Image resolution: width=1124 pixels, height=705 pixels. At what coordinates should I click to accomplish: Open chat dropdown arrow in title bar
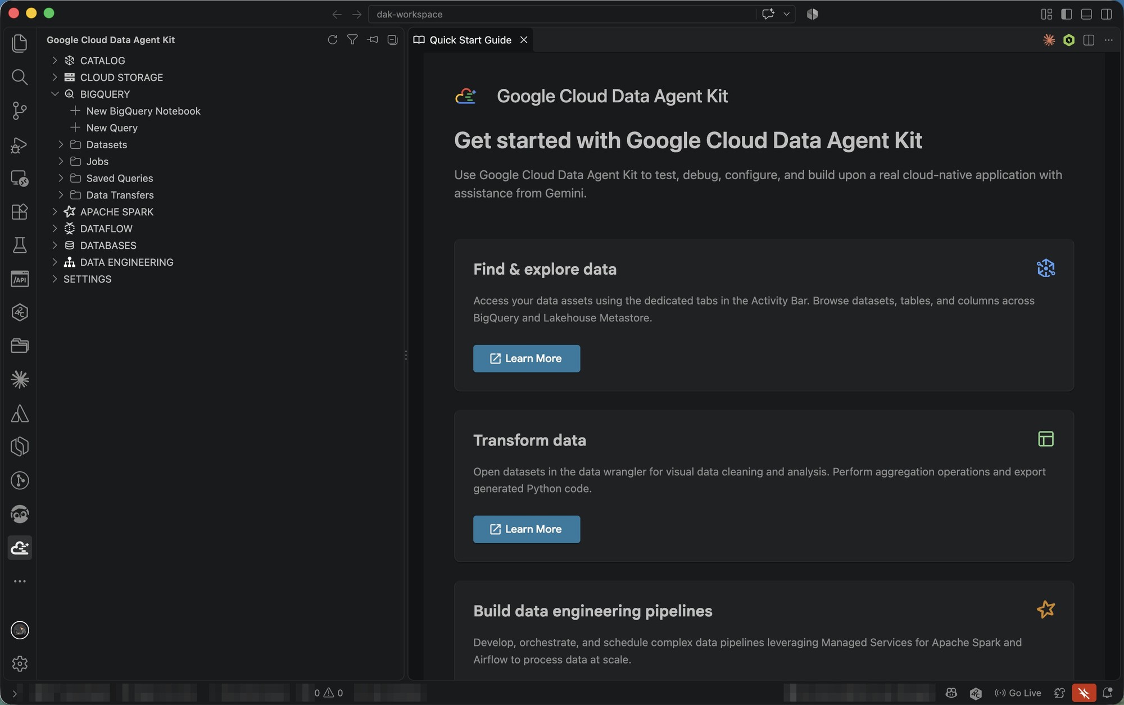786,14
